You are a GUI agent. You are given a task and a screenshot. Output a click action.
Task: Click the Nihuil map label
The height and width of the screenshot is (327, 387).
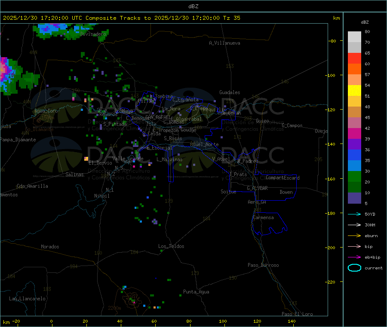[x=101, y=196]
